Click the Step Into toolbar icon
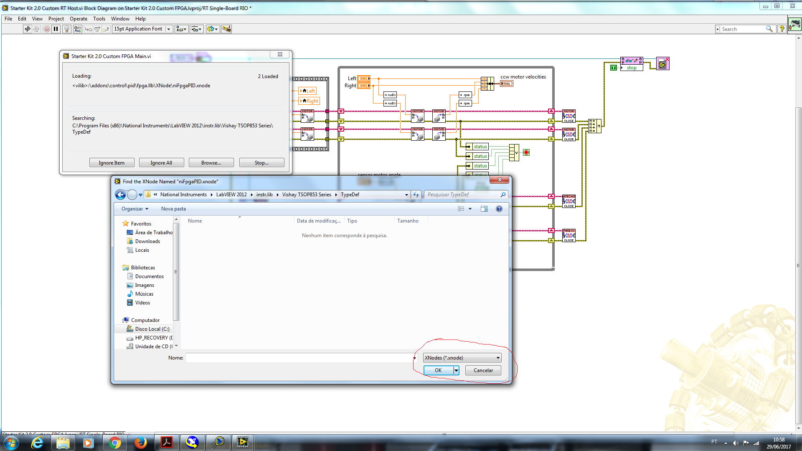 pos(88,29)
